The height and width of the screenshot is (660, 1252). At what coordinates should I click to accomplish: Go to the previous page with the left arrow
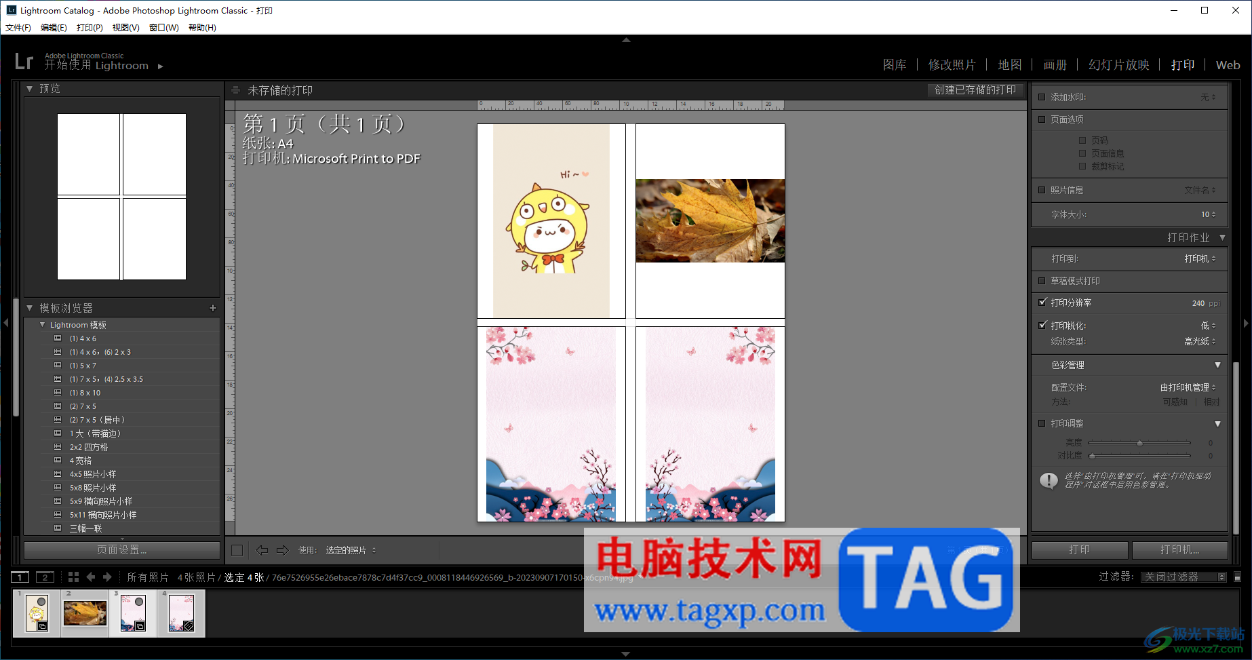[x=262, y=550]
